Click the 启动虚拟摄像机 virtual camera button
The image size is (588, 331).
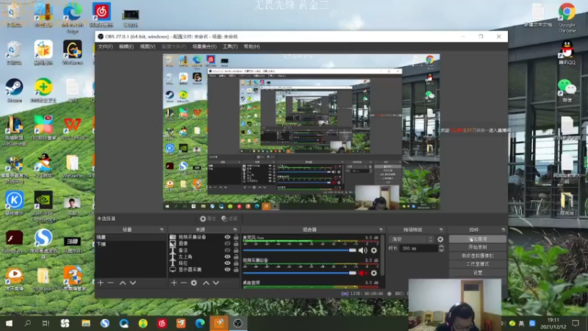tap(477, 255)
